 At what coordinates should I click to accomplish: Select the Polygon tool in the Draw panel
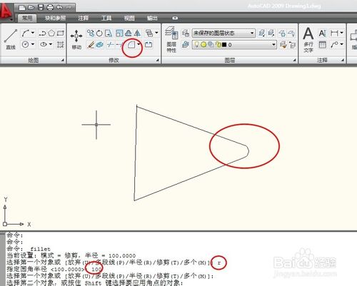(51, 34)
